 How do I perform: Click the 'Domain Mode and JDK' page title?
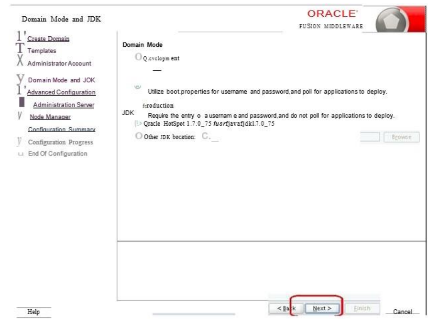(61, 19)
